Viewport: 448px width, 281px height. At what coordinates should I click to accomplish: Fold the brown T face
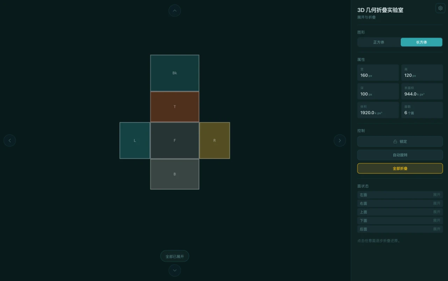[x=175, y=107]
